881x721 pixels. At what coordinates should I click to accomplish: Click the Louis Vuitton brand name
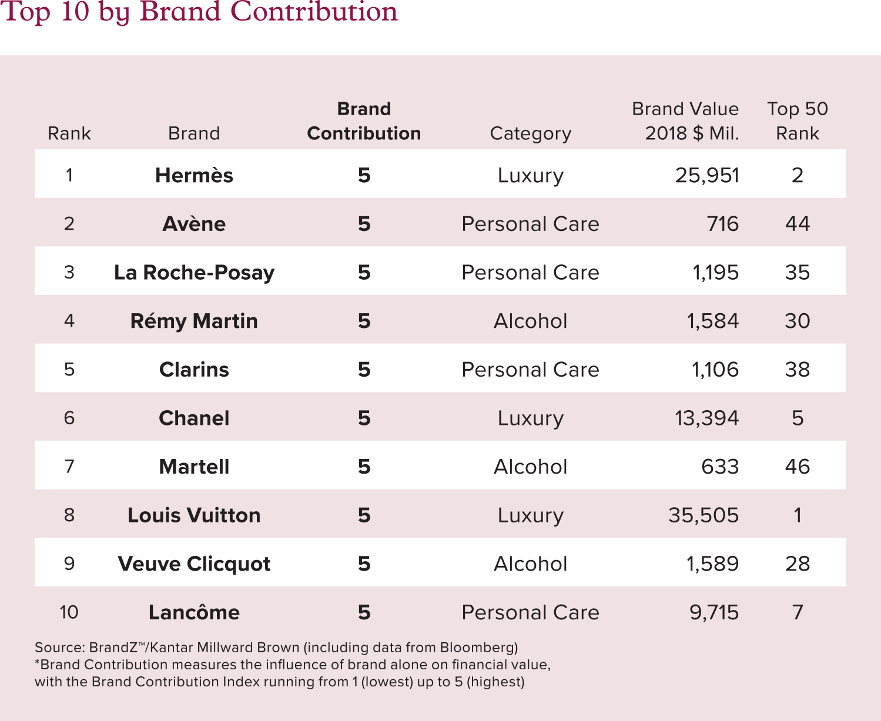194,515
